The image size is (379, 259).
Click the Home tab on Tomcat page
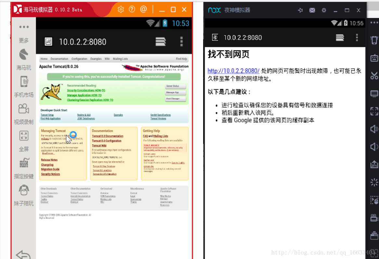(x=44, y=59)
